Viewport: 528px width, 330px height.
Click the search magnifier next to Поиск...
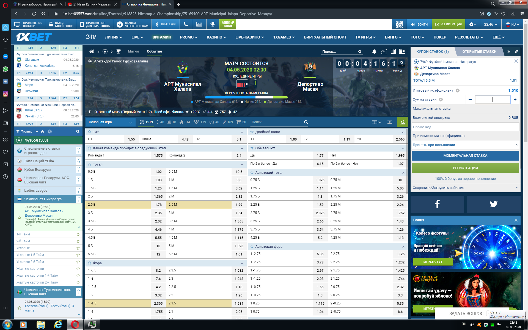click(x=360, y=52)
